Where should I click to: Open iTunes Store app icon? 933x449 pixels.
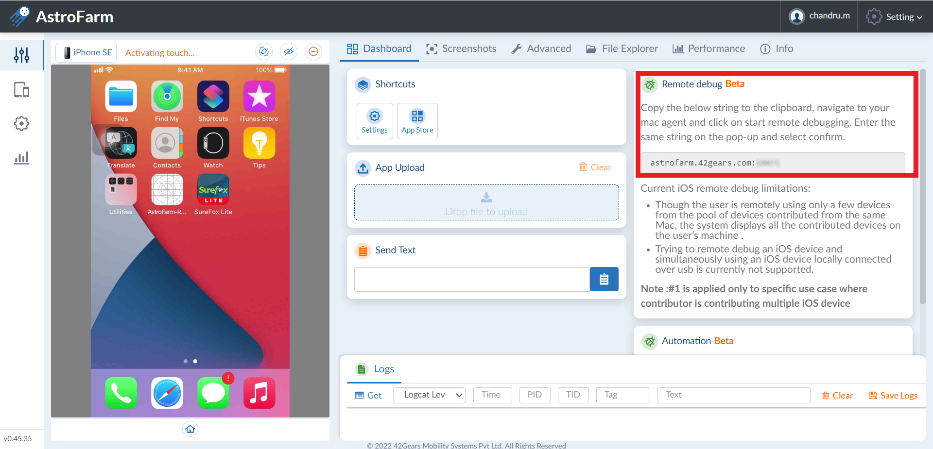(259, 96)
